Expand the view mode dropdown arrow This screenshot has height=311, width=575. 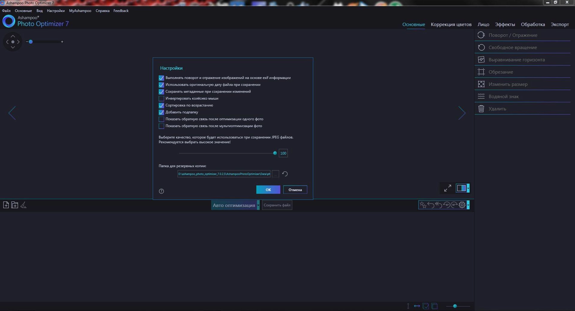click(468, 188)
